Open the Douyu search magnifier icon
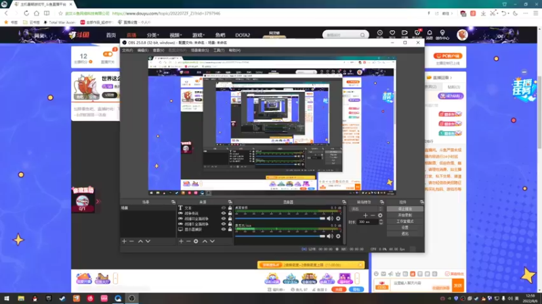Viewport: 542px width, 304px height. (x=362, y=35)
